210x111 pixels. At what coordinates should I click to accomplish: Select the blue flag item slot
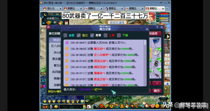156,42
